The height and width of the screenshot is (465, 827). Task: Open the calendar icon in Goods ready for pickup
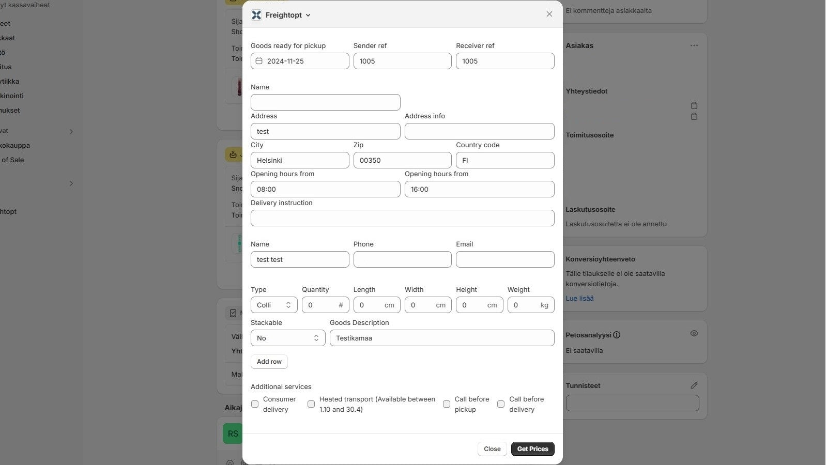(259, 60)
